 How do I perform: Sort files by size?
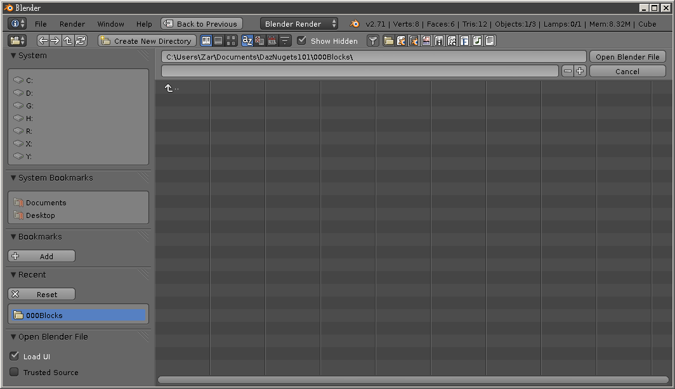tap(285, 41)
